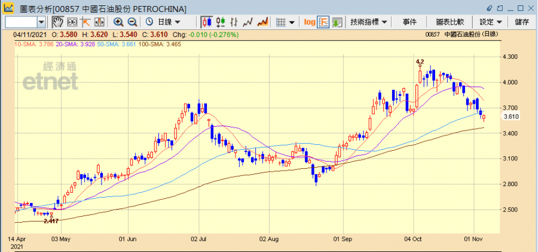The height and width of the screenshot is (252, 538).
Task: Click the green download arrow icon
Action: (338, 22)
